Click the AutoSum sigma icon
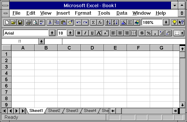 tap(93, 22)
